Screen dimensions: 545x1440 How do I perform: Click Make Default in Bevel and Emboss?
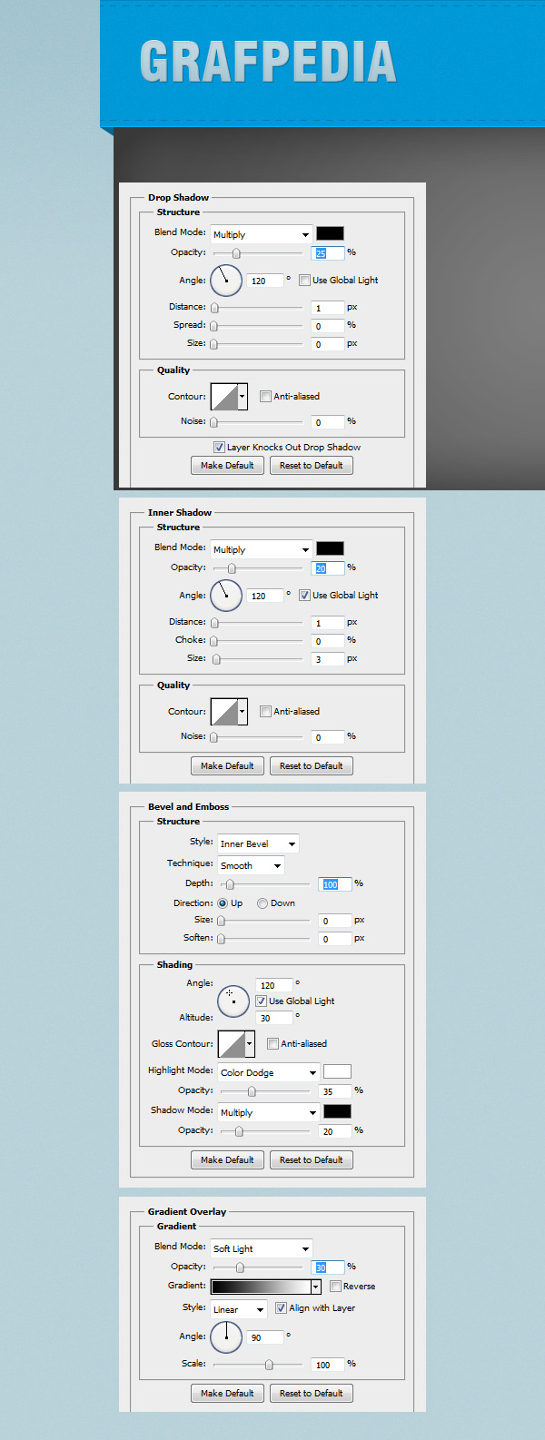tap(227, 1160)
